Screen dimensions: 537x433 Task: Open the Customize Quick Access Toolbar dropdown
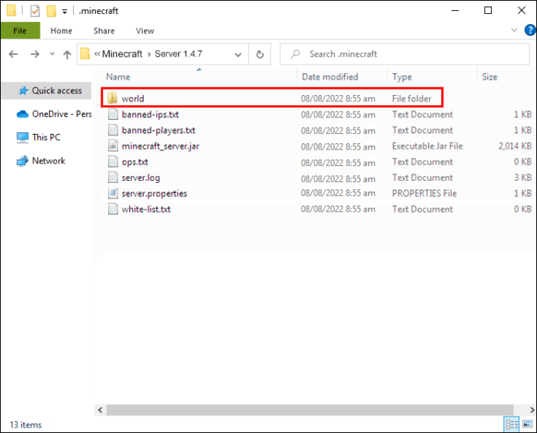pos(65,12)
